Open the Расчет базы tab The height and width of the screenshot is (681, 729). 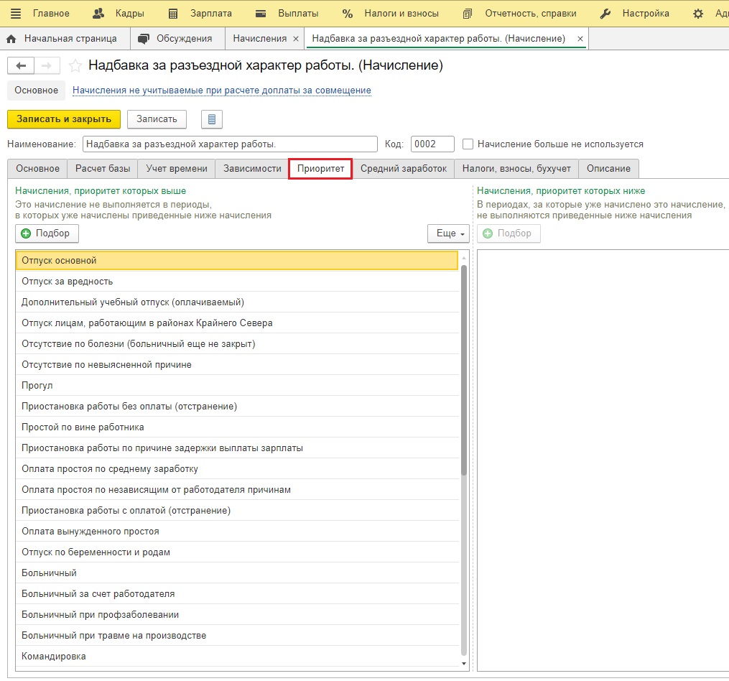[103, 168]
